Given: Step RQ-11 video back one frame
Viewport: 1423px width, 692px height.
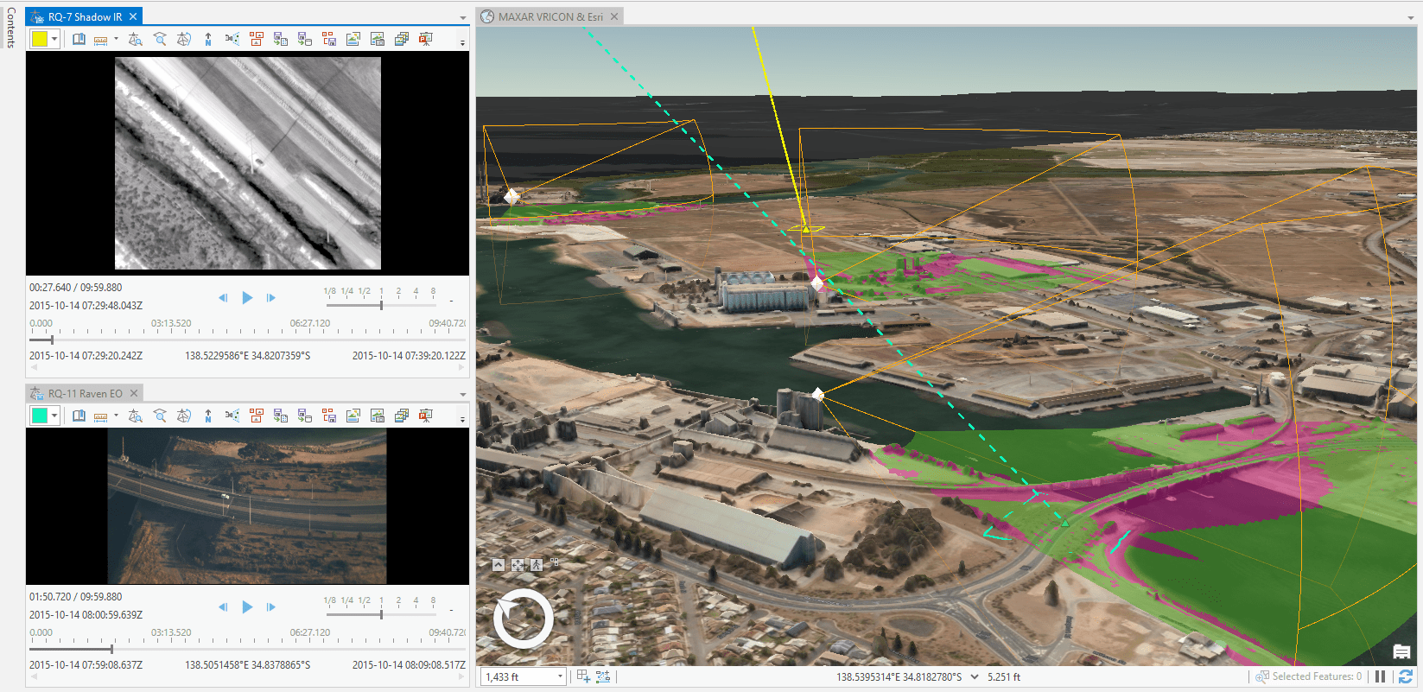Looking at the screenshot, I should click(x=223, y=606).
